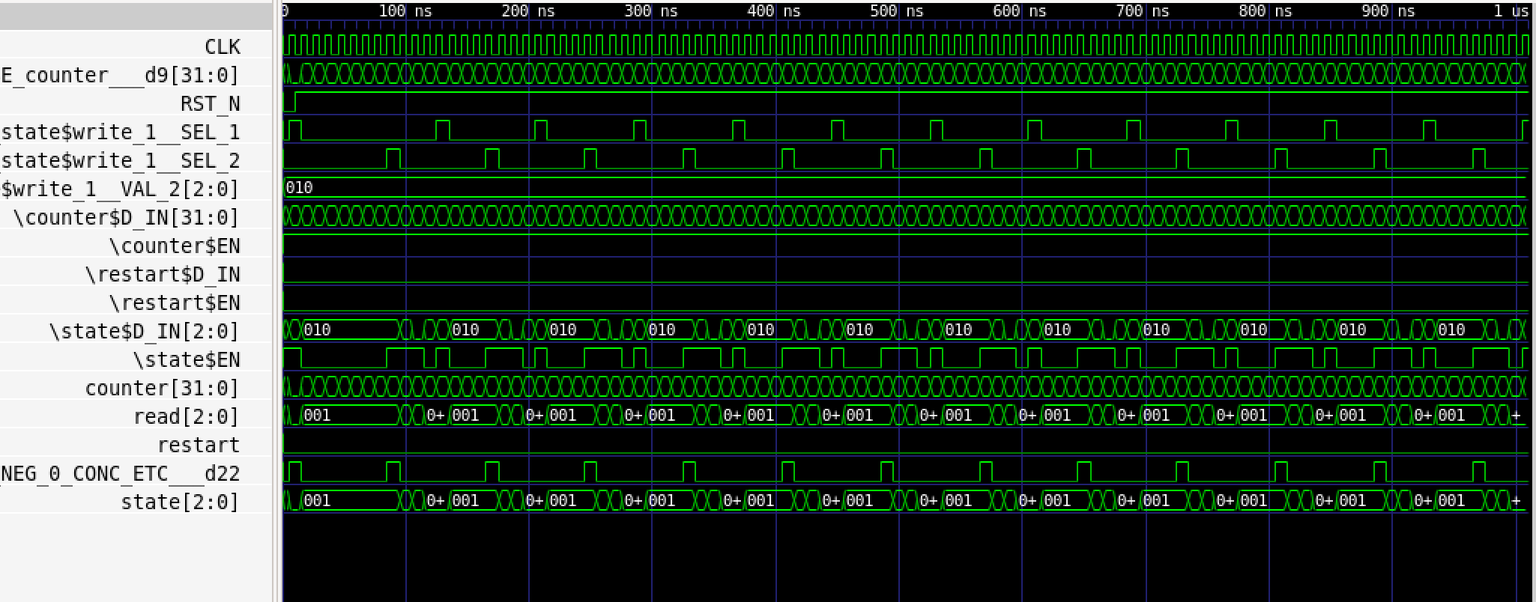Click the first 001 value in the read[2:0] waveform
This screenshot has height=602, width=1536.
317,416
